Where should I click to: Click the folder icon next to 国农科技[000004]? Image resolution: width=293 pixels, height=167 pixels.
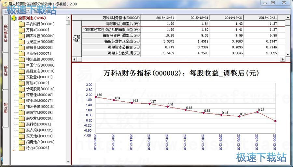coord(22,36)
